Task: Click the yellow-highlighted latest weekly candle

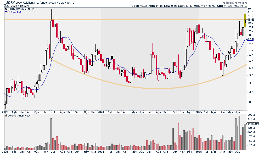Action: point(245,21)
